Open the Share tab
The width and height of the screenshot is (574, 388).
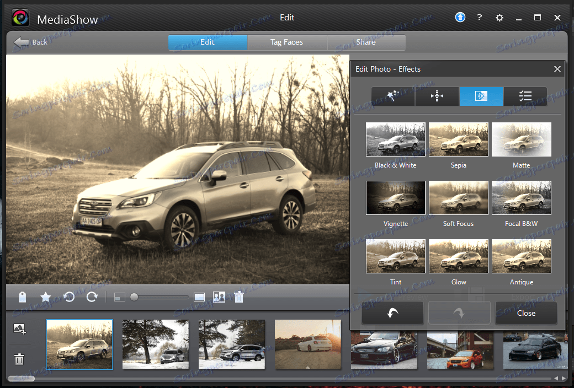(366, 42)
